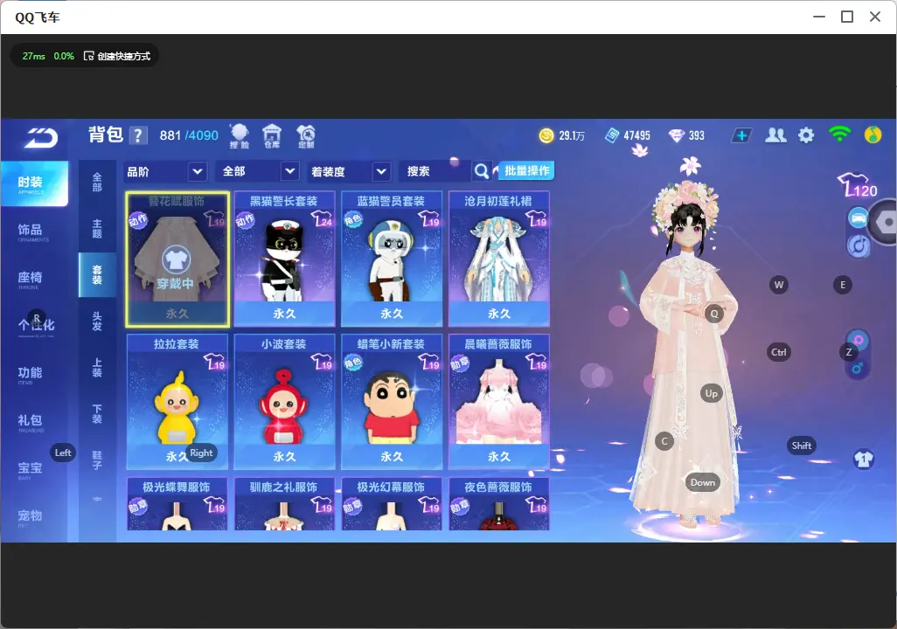Click the gold coin currency icon
The height and width of the screenshot is (629, 897).
[x=546, y=135]
